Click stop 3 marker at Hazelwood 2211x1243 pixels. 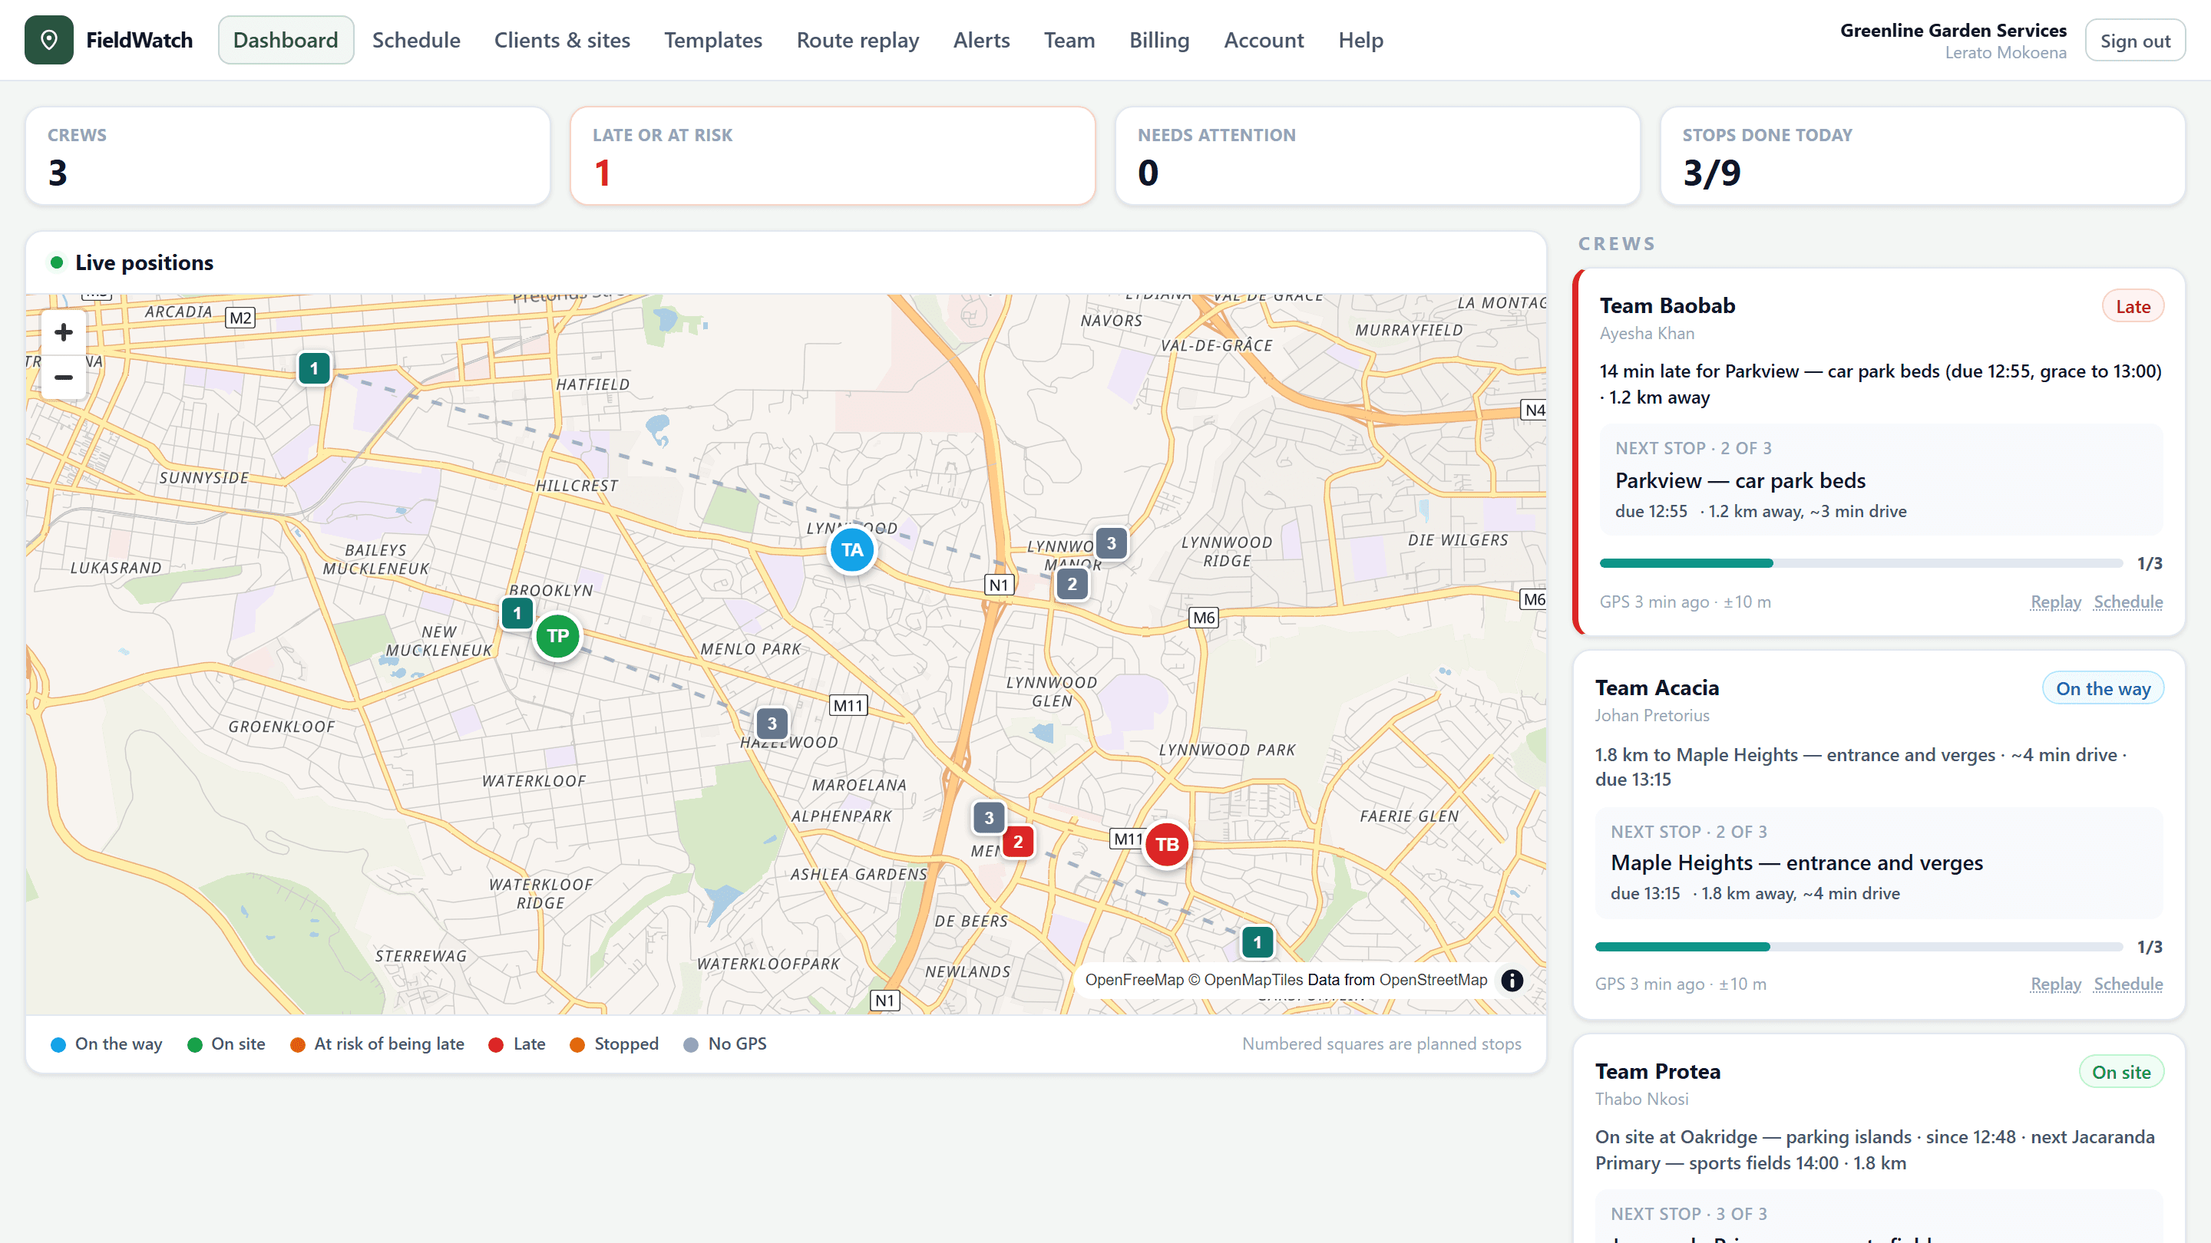(x=772, y=723)
